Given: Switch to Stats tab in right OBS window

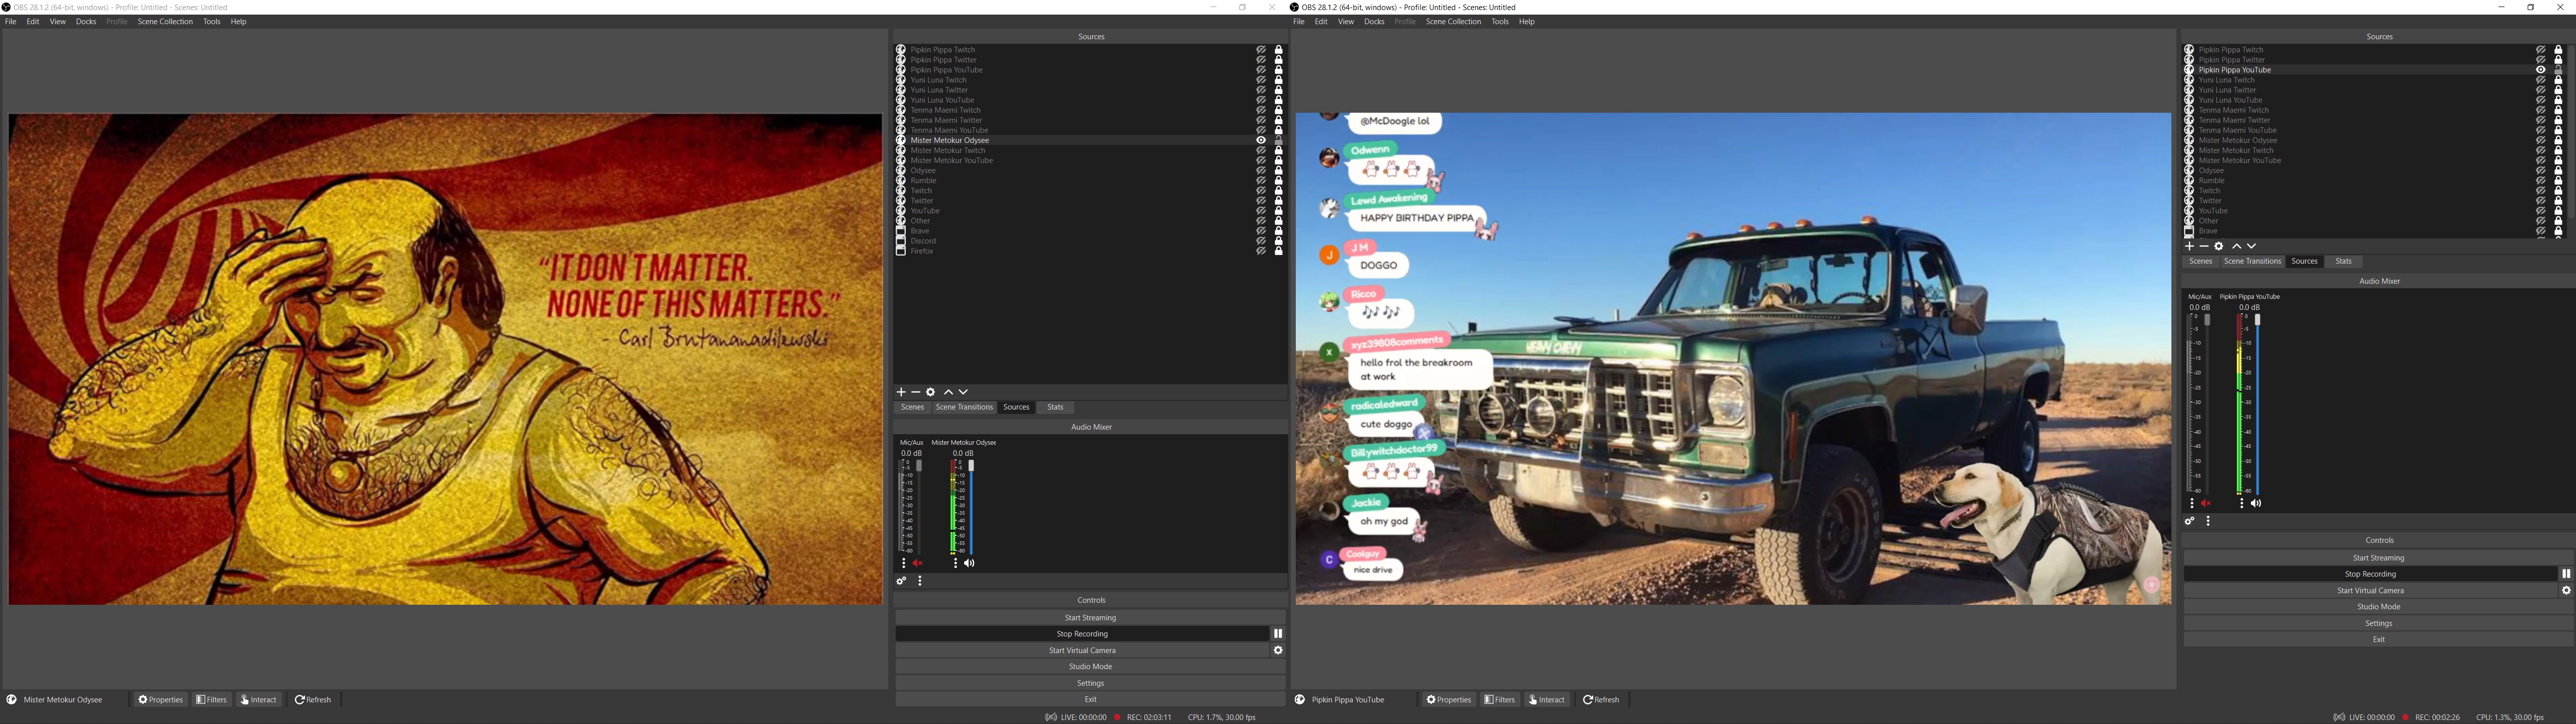Looking at the screenshot, I should 2343,262.
